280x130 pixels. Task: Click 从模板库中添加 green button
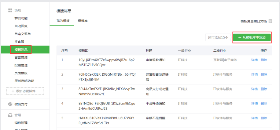(x=252, y=37)
